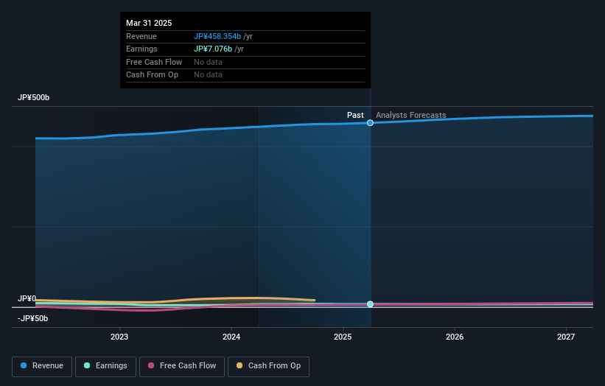Toggle the Earnings legend series

click(105, 366)
